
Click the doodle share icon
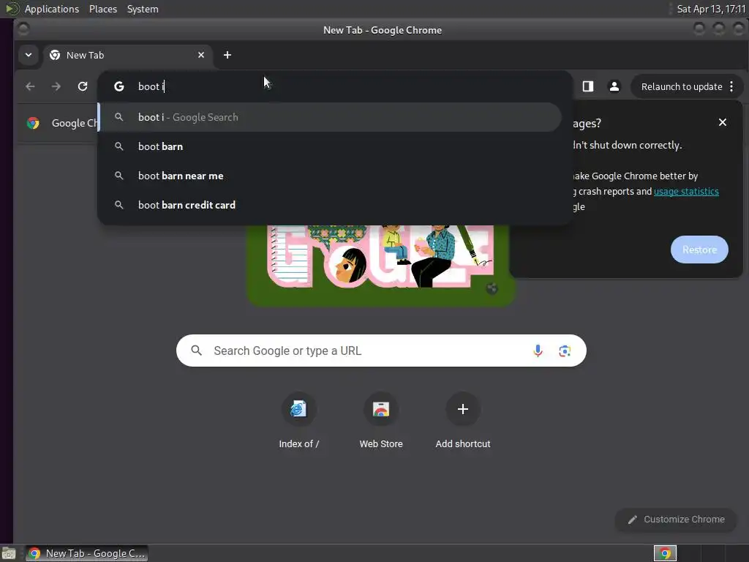(x=492, y=288)
